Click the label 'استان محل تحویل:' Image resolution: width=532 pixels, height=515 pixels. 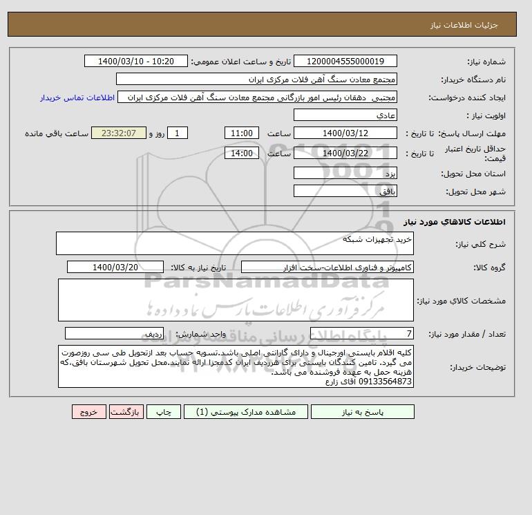473,174
